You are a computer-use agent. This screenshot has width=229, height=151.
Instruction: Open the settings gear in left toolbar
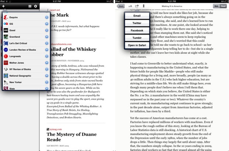click(x=35, y=6)
